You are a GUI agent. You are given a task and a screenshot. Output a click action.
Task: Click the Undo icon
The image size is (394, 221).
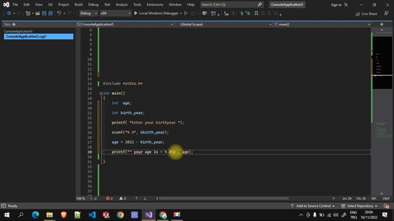click(x=59, y=13)
